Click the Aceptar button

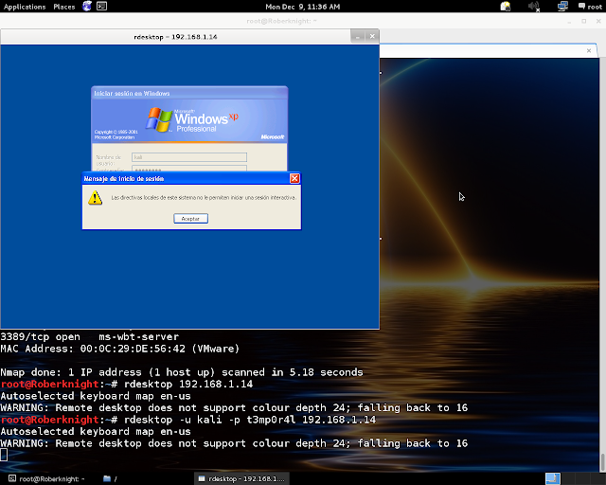tap(190, 219)
